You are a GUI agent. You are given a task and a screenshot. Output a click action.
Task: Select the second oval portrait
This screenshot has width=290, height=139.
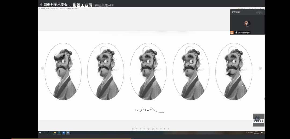[106, 72]
